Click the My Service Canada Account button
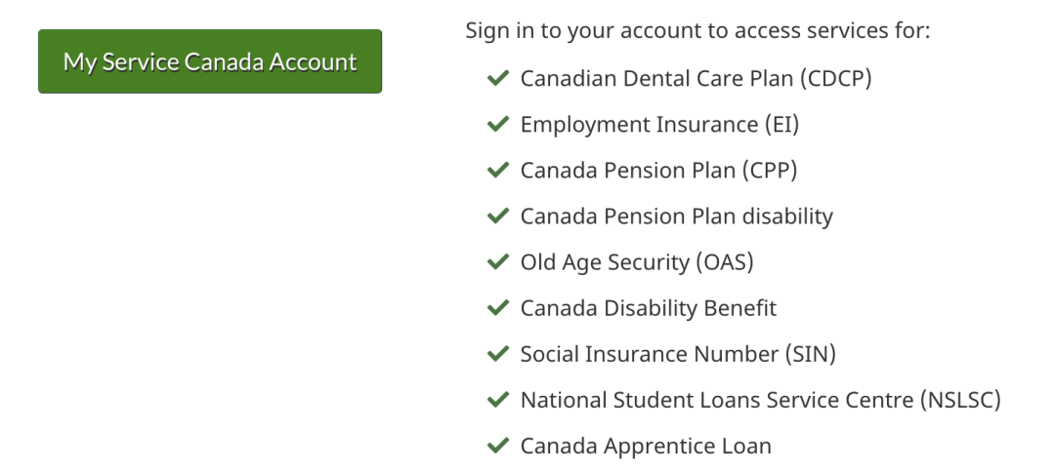The width and height of the screenshot is (1055, 471). 210,61
